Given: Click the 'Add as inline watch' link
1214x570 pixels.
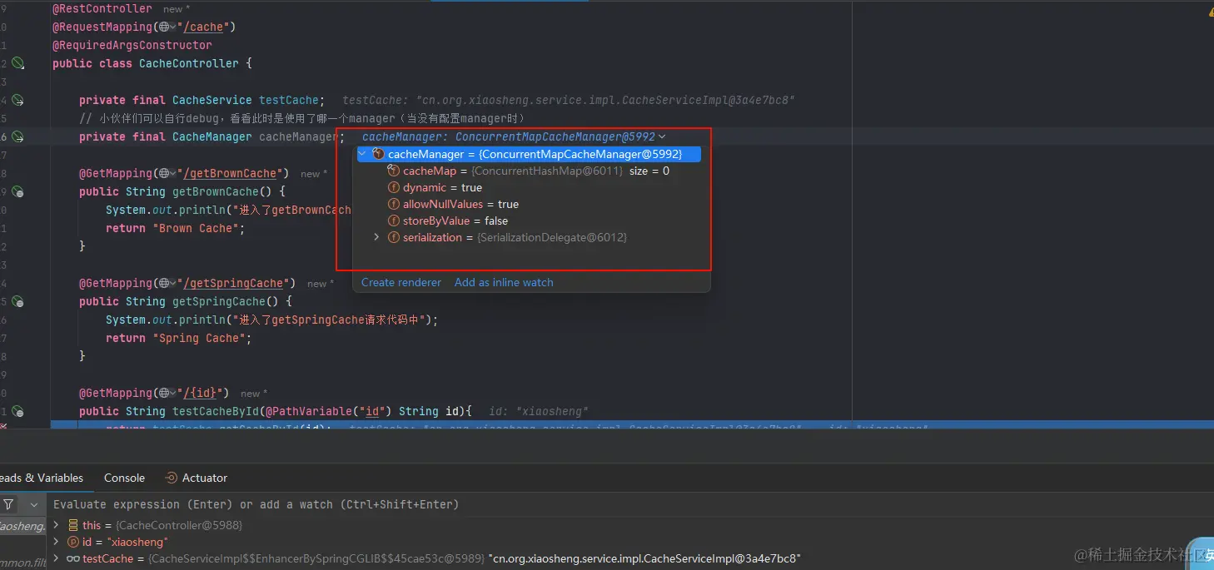Looking at the screenshot, I should coord(504,282).
